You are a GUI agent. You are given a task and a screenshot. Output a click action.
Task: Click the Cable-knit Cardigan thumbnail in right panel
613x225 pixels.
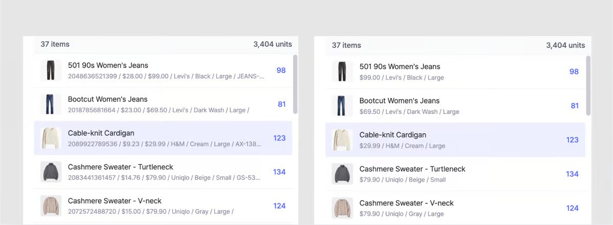click(342, 140)
